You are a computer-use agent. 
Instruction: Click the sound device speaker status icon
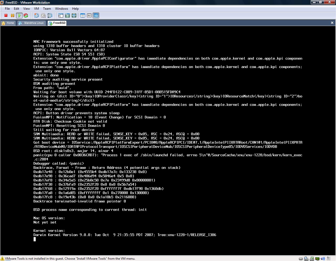click(x=323, y=259)
